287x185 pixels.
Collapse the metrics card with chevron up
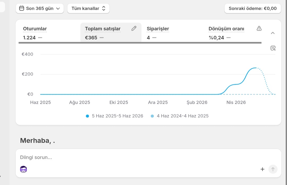pos(273,33)
